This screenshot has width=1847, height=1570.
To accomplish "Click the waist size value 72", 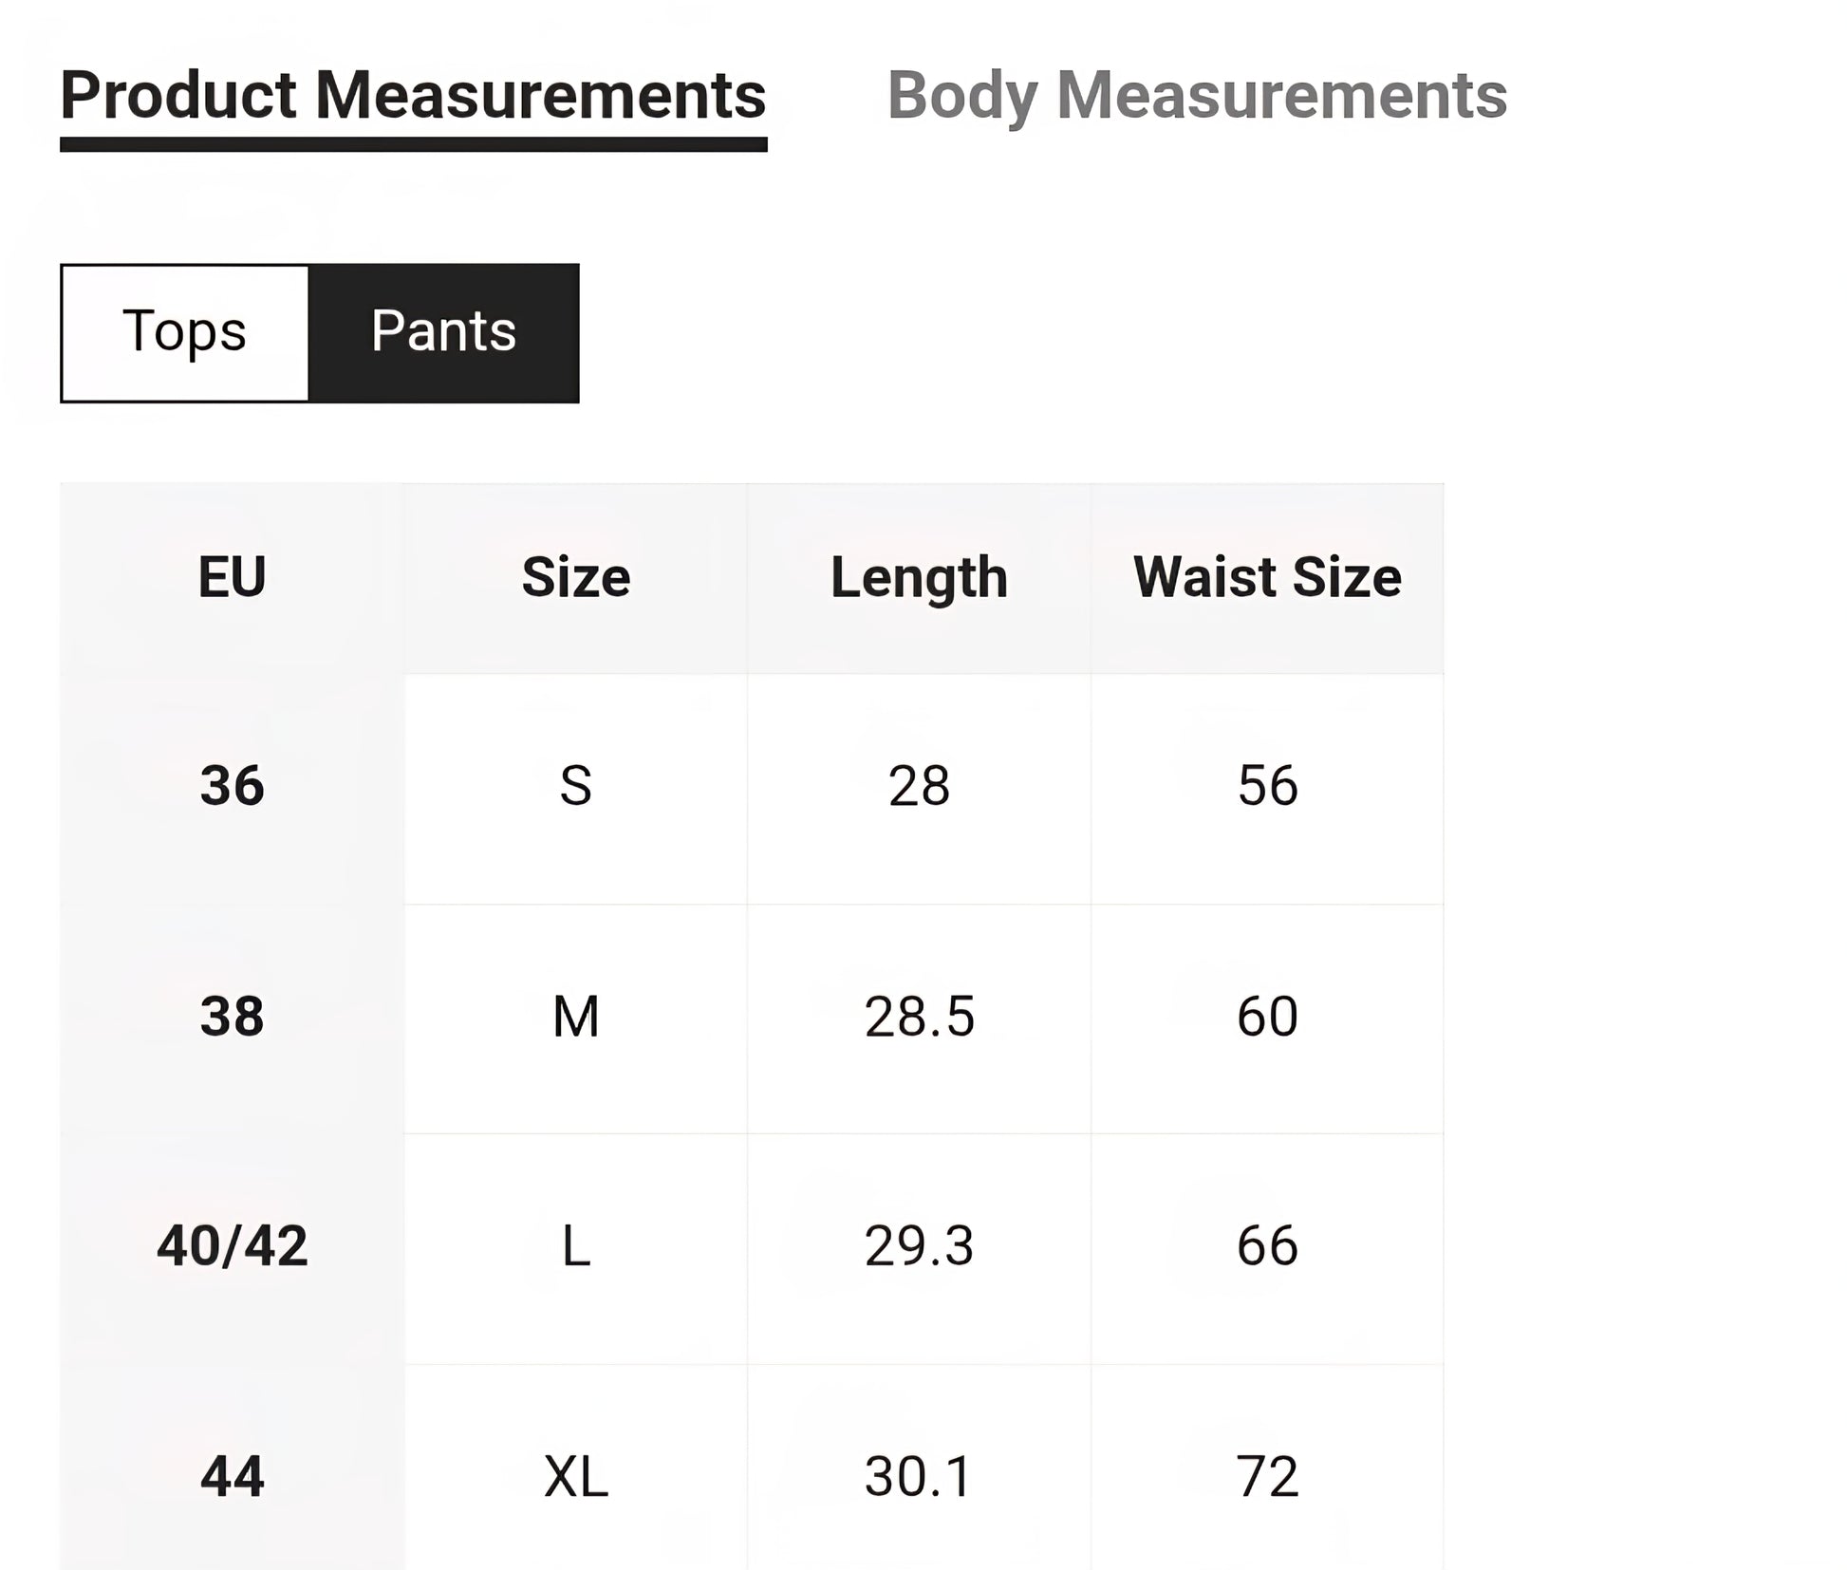I will (1267, 1477).
